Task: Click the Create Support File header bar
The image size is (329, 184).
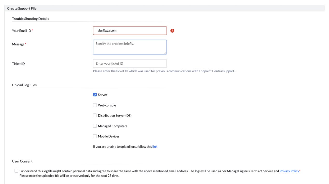Action: pos(22,8)
